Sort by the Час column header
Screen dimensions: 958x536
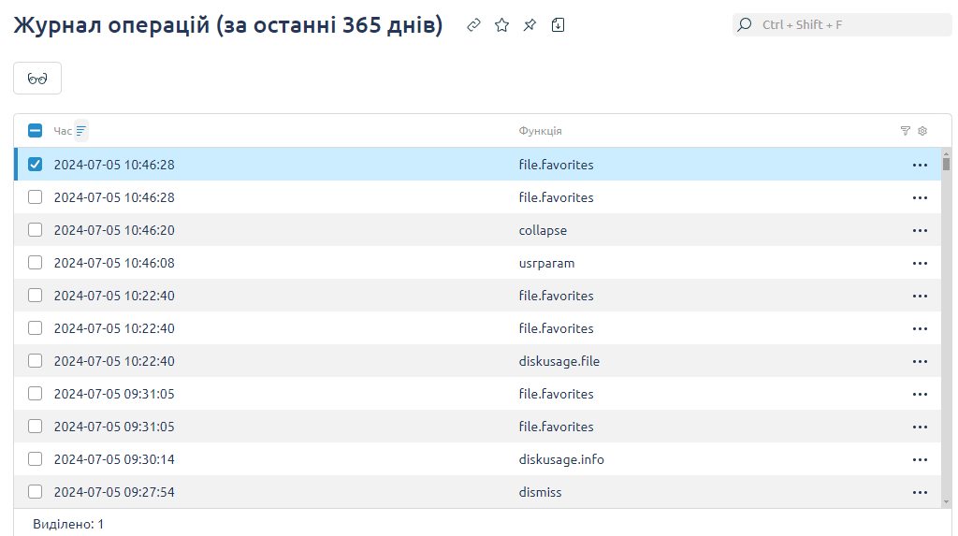point(63,131)
